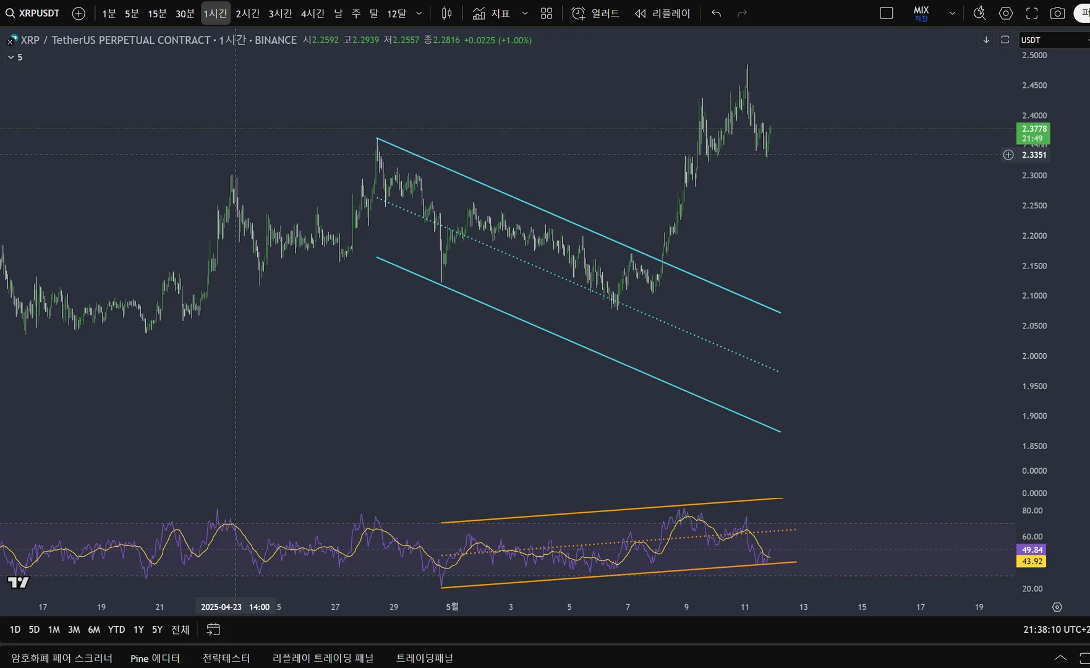Click the RSI average label 43.92

(1032, 561)
